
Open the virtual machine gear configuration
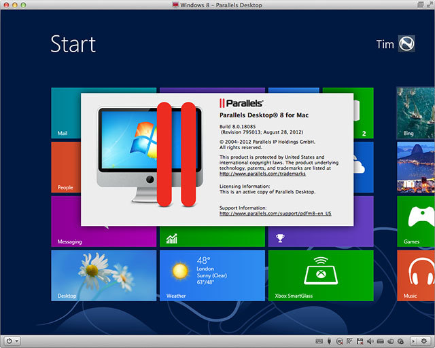423,341
